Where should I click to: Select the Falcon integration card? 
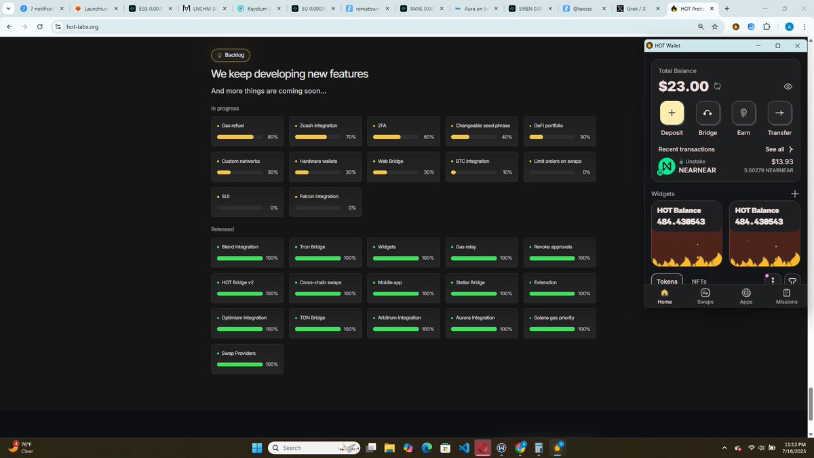tap(326, 202)
